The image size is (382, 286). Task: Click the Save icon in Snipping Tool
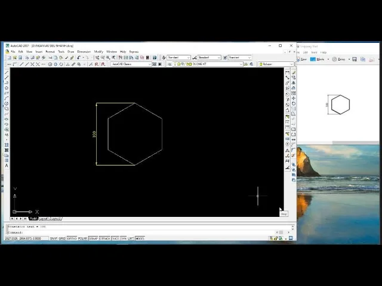tap(355, 59)
